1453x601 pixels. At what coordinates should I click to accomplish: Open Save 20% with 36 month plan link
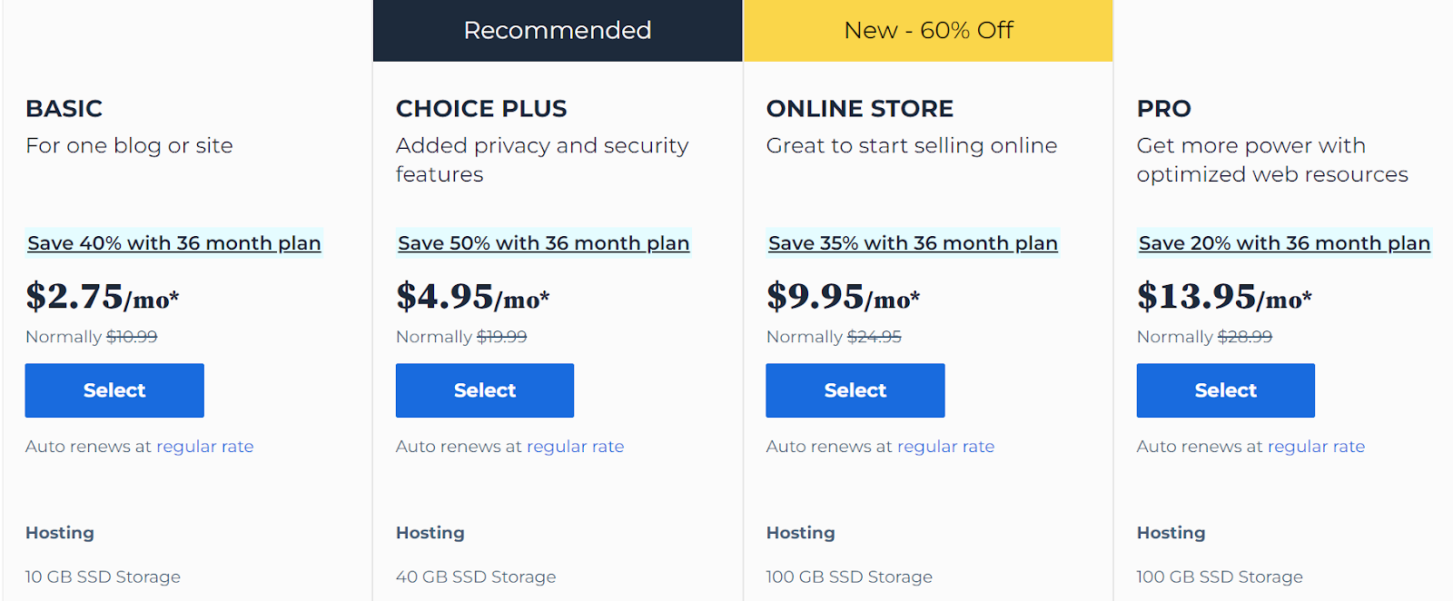point(1285,243)
